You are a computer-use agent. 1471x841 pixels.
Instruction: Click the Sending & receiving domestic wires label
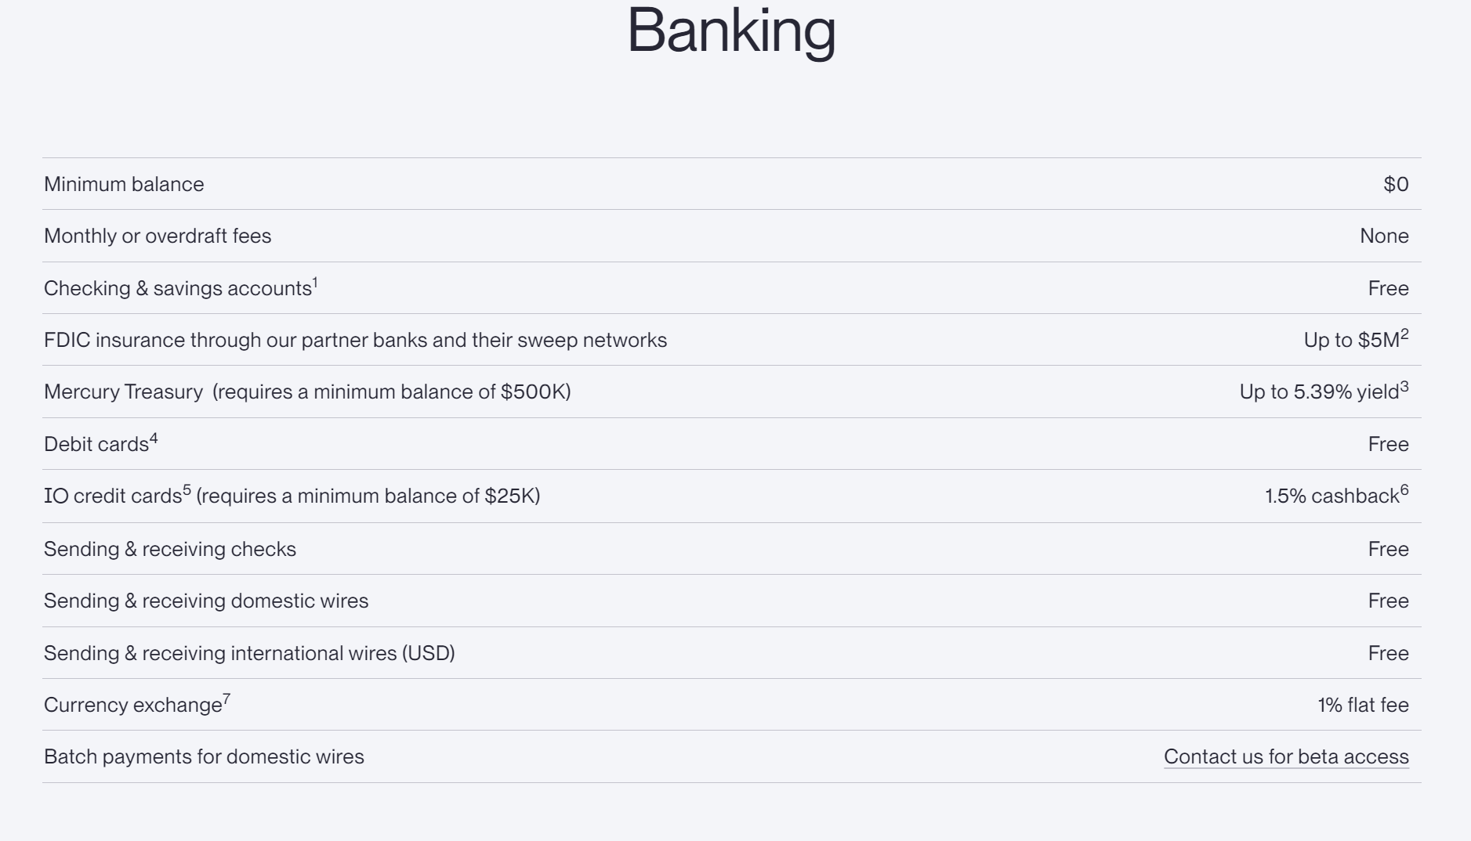206,601
